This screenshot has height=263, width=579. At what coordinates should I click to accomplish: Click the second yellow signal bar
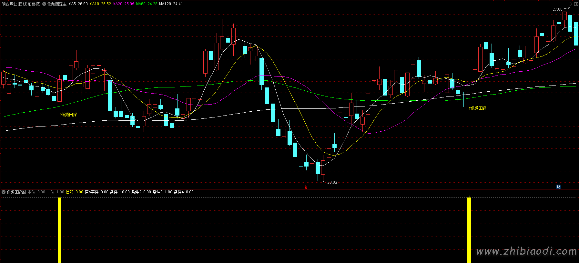click(x=469, y=230)
